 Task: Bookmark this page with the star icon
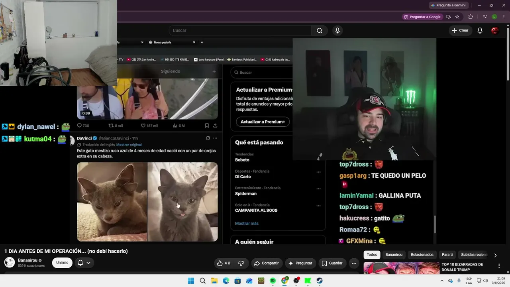(x=457, y=17)
